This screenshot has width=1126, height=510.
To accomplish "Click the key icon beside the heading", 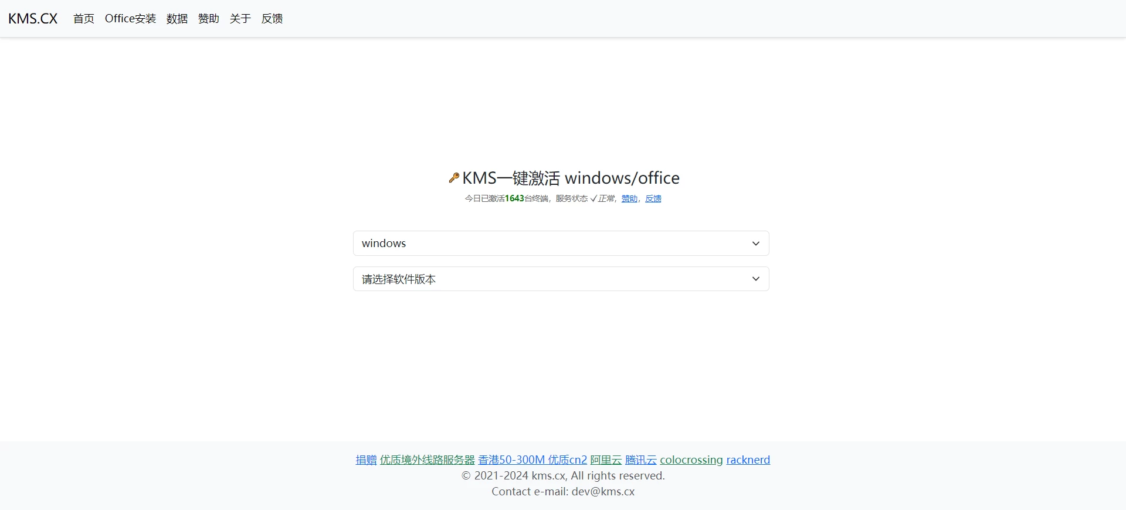I will point(453,178).
